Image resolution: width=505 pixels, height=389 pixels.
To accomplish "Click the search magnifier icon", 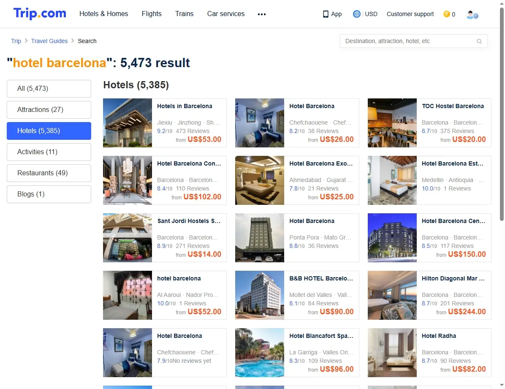I will (479, 41).
